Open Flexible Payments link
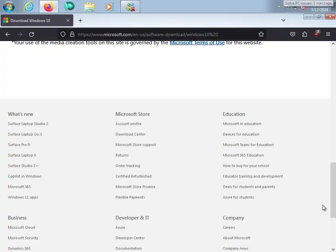Image resolution: width=336 pixels, height=252 pixels. (130, 197)
